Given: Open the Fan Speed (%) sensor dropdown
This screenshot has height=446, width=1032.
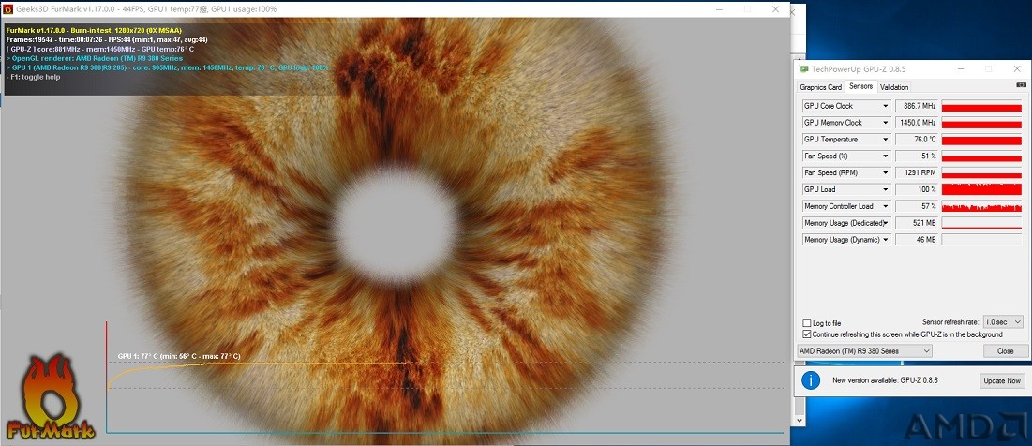Looking at the screenshot, I should 886,156.
